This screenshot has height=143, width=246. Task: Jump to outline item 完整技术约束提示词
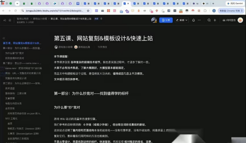pyautogui.click(x=16, y=78)
